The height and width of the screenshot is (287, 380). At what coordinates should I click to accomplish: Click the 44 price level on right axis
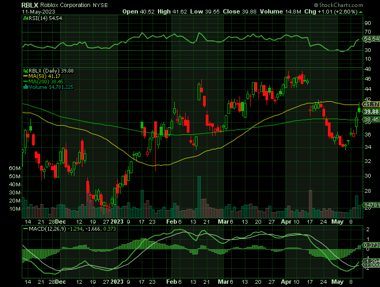pos(368,89)
